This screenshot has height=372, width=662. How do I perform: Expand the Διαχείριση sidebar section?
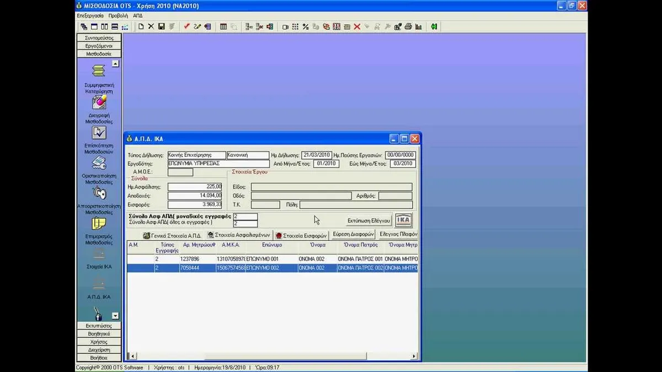tap(99, 350)
